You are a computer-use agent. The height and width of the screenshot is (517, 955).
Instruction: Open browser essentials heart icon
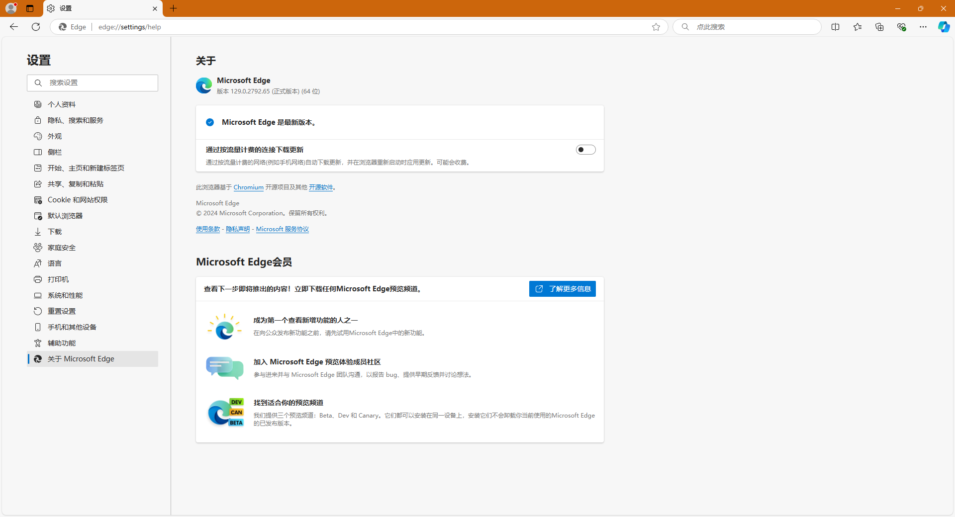pos(901,27)
